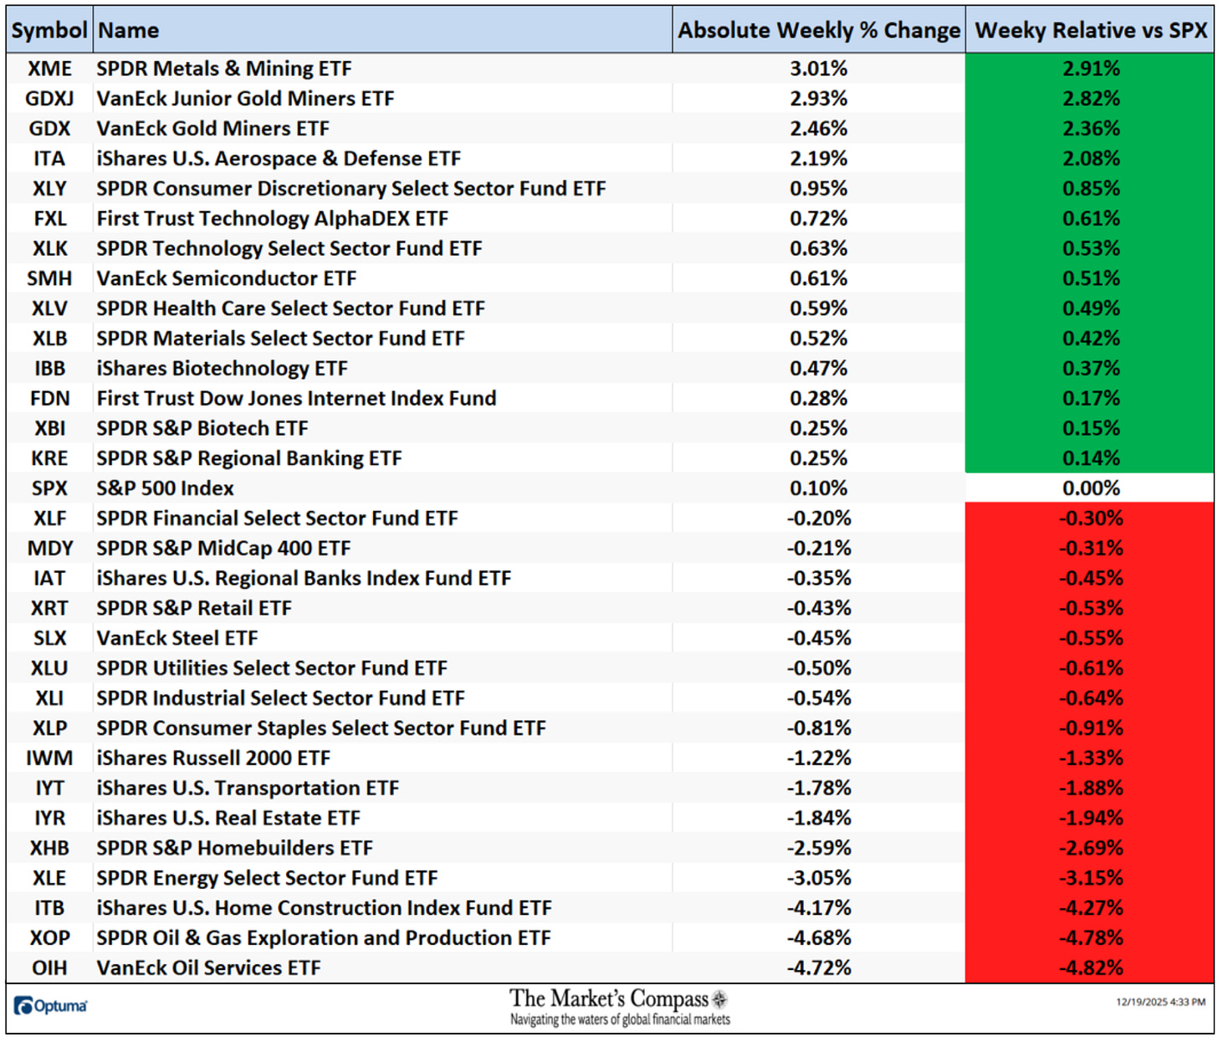Select SPDR S&P Regional Banking ETF name
This screenshot has height=1037, width=1218.
tap(249, 458)
